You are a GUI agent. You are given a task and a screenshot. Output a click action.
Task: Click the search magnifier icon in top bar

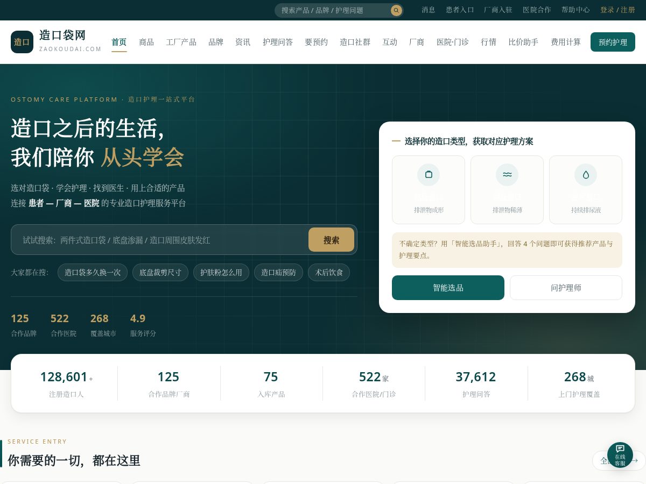click(x=396, y=10)
